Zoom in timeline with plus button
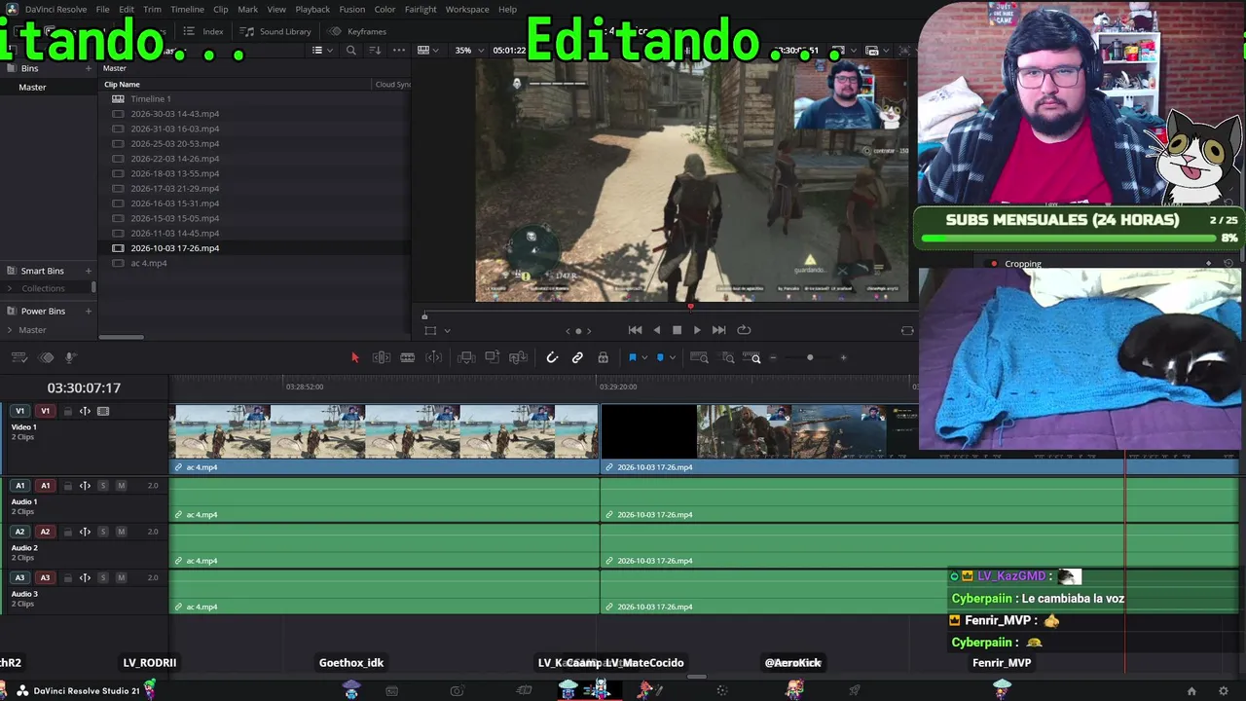This screenshot has width=1246, height=701. (843, 357)
